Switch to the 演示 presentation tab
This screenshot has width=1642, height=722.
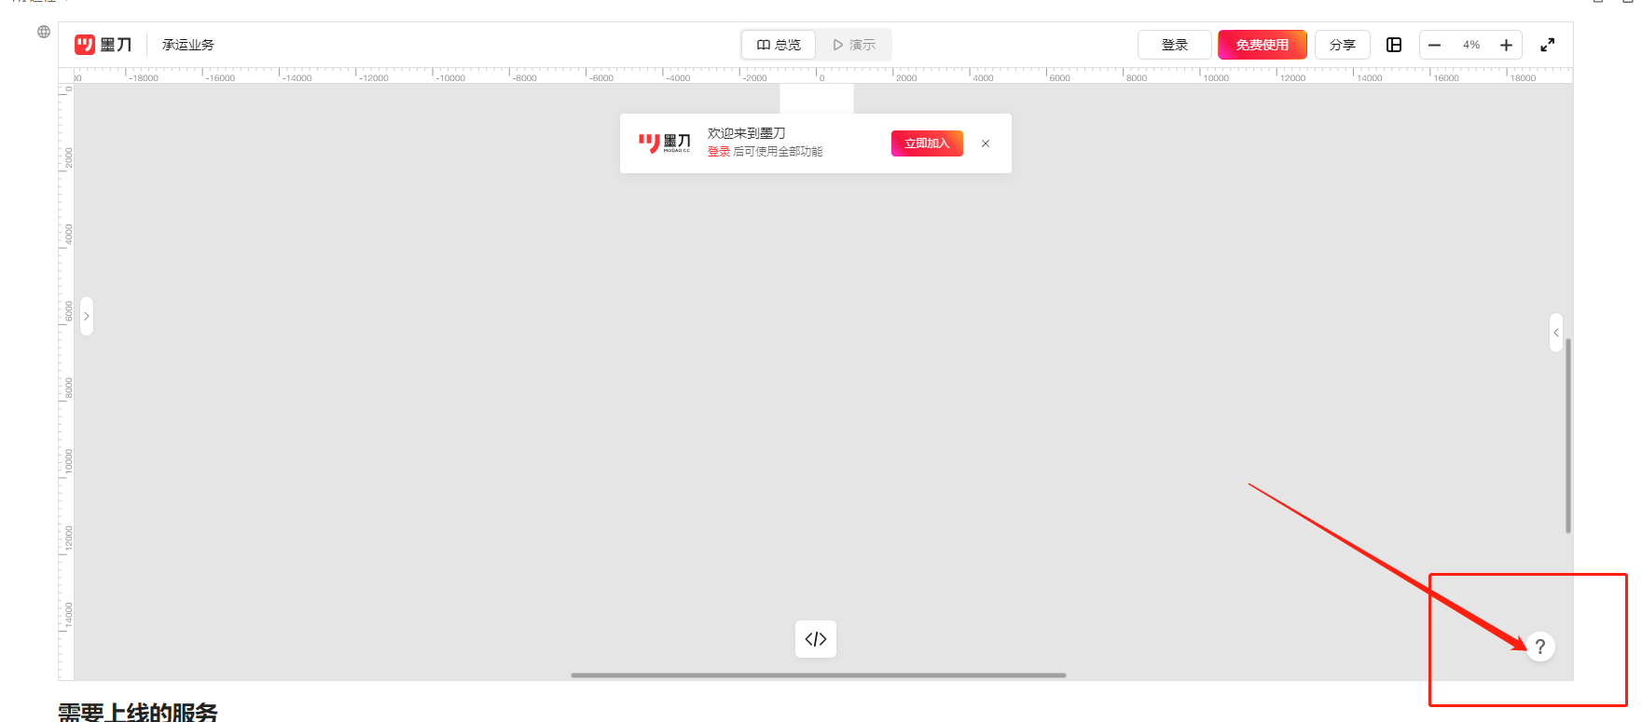click(854, 45)
